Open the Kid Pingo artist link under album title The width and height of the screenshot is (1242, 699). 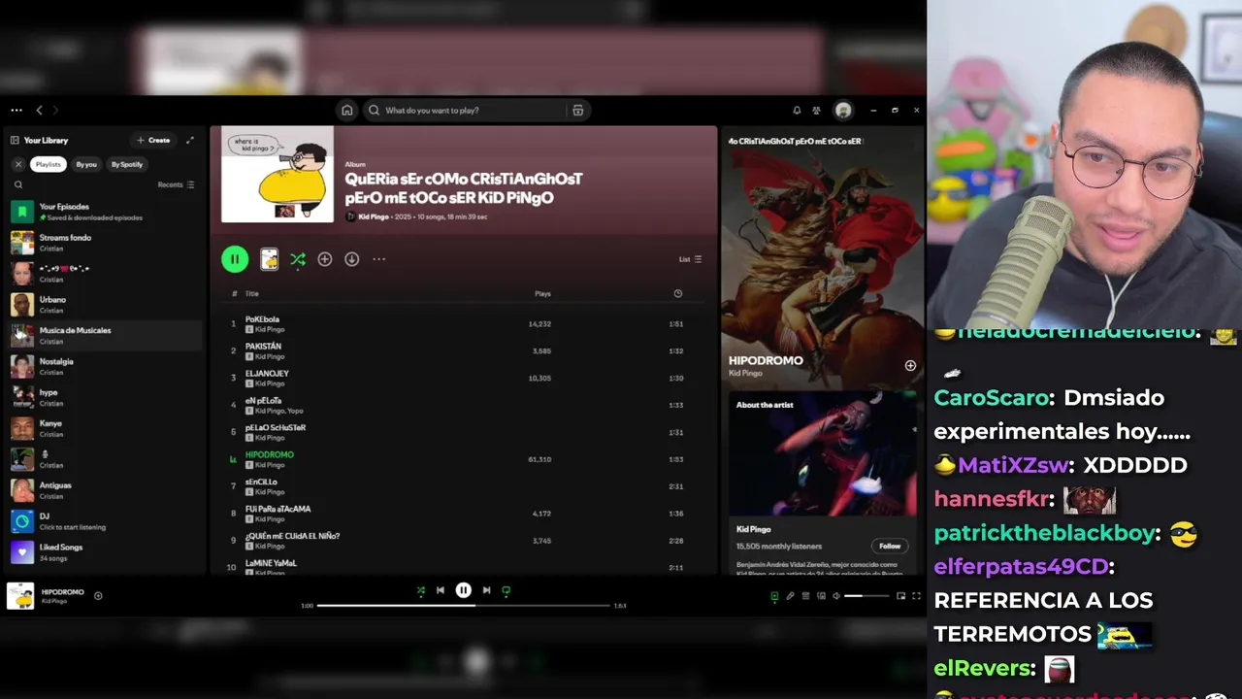[375, 216]
